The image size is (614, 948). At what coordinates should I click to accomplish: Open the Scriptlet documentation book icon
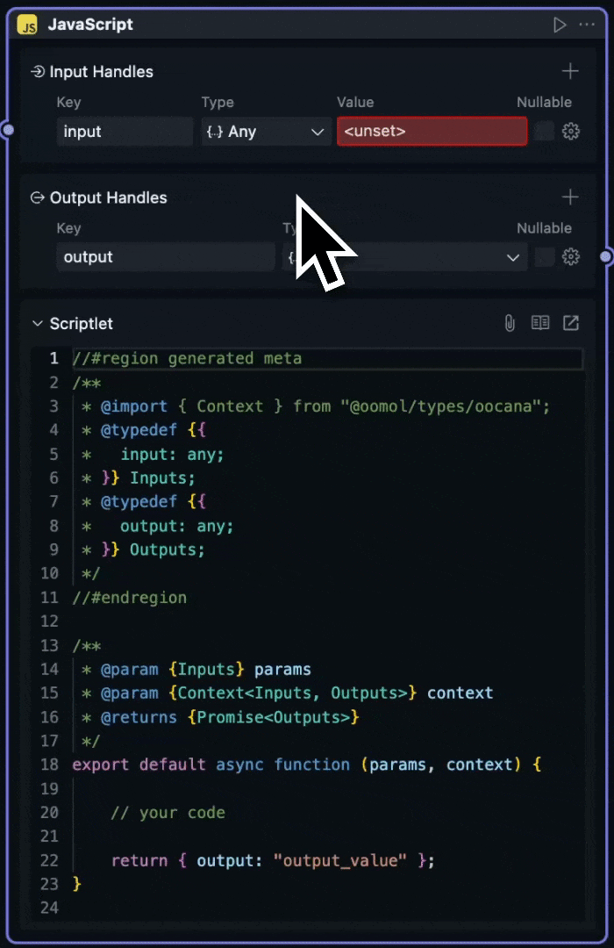click(540, 324)
